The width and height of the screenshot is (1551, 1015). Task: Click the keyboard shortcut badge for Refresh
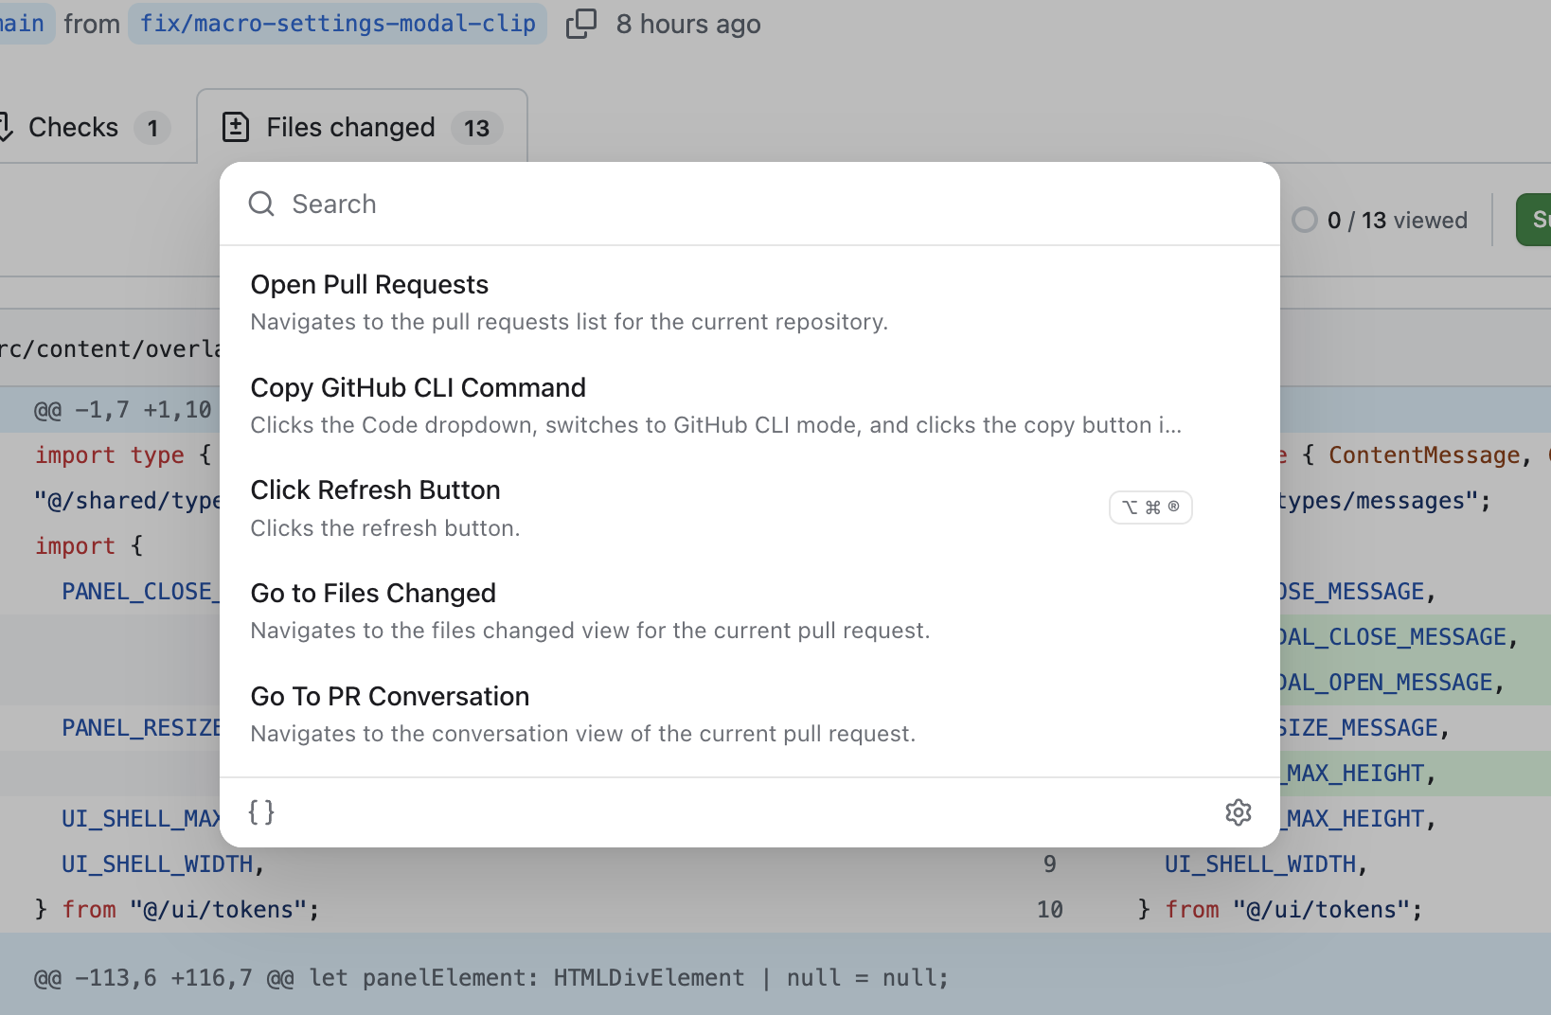[1150, 508]
